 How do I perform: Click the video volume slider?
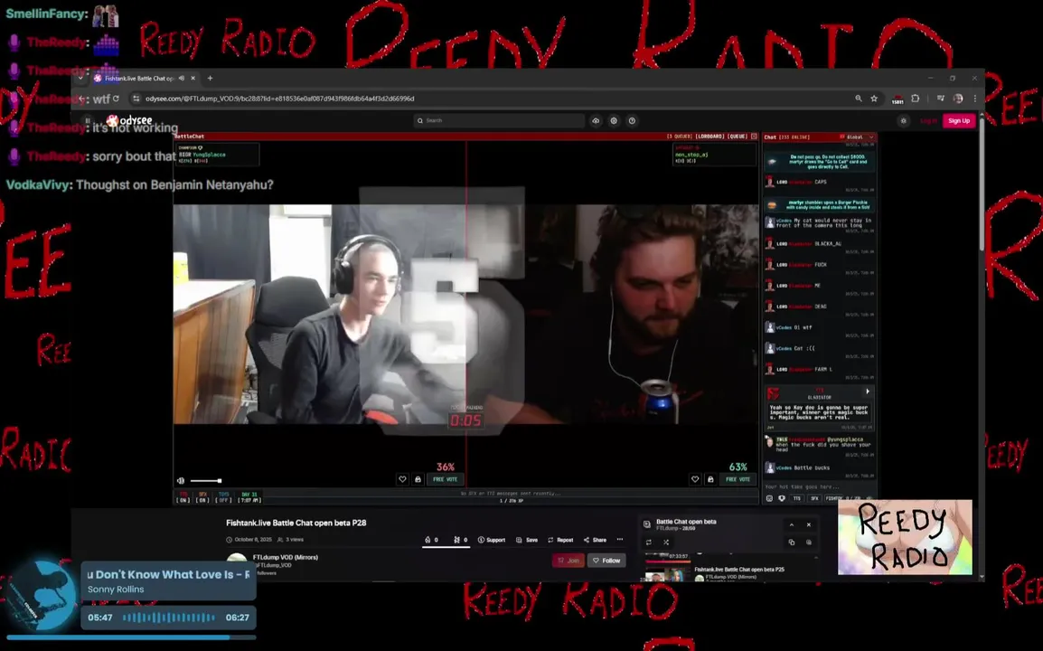205,481
